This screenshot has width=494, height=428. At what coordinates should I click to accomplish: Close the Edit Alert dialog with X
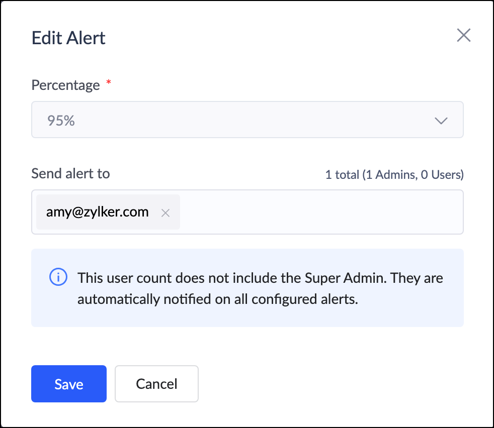(463, 35)
